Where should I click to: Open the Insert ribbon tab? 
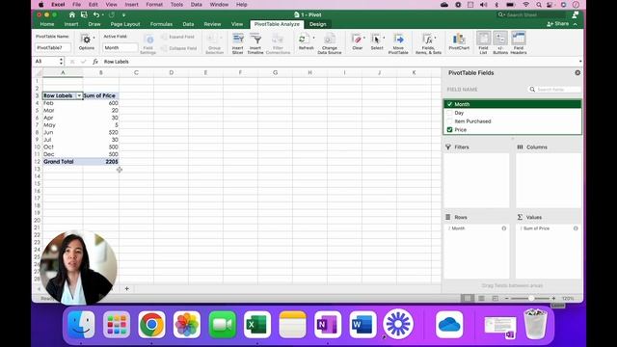tap(71, 24)
